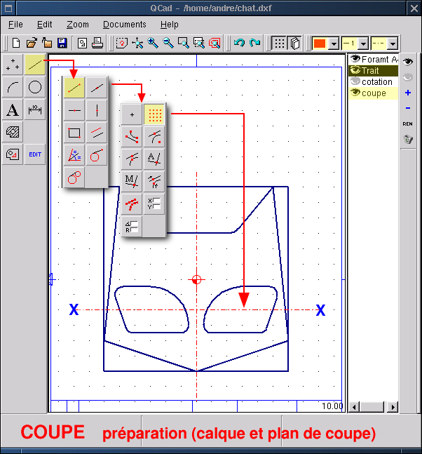Select the Circle drawing tool
The image size is (422, 454).
click(x=35, y=87)
